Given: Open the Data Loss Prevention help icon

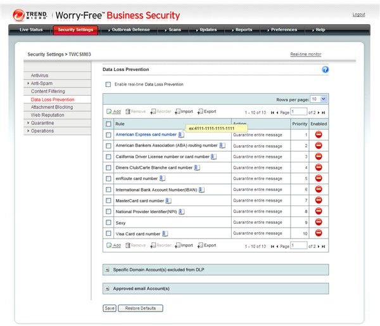Looking at the screenshot, I should coord(325,70).
